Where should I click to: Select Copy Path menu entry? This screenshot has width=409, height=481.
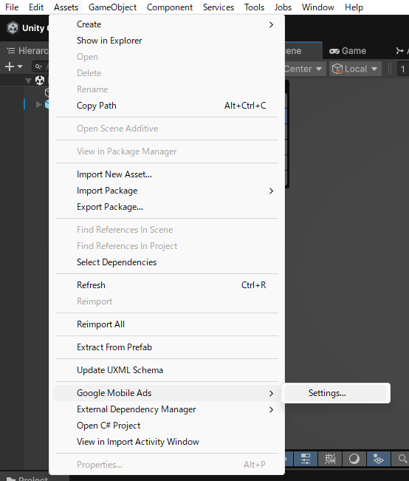[167, 106]
